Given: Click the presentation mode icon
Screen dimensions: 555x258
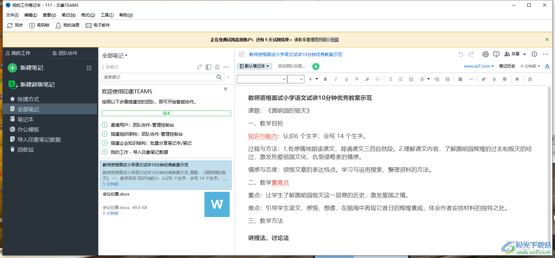Looking at the screenshot, I should coord(496,54).
